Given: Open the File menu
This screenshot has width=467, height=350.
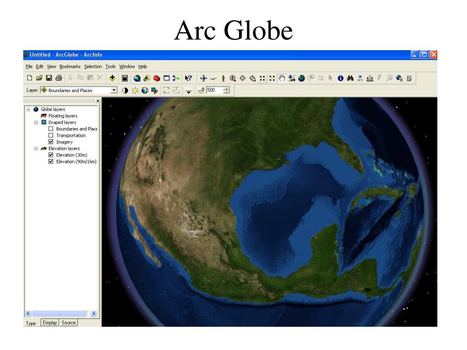Looking at the screenshot, I should tap(29, 67).
